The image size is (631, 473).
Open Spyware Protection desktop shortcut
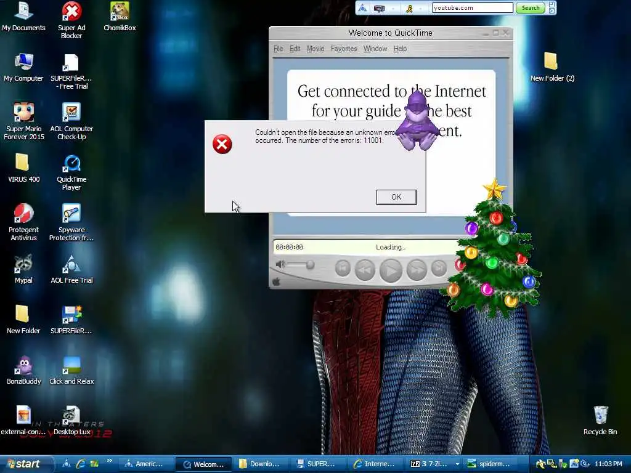click(x=71, y=223)
